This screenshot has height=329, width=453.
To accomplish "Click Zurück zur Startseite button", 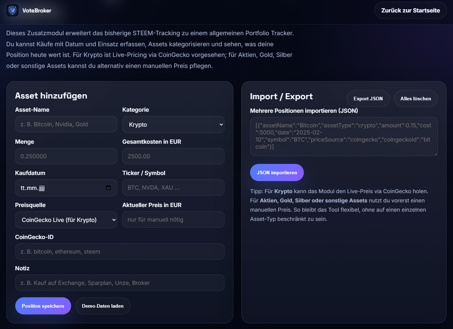I will point(410,10).
